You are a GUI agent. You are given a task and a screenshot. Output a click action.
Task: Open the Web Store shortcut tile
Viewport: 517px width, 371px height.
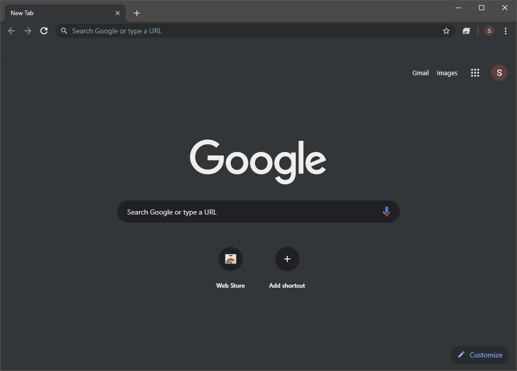point(231,259)
